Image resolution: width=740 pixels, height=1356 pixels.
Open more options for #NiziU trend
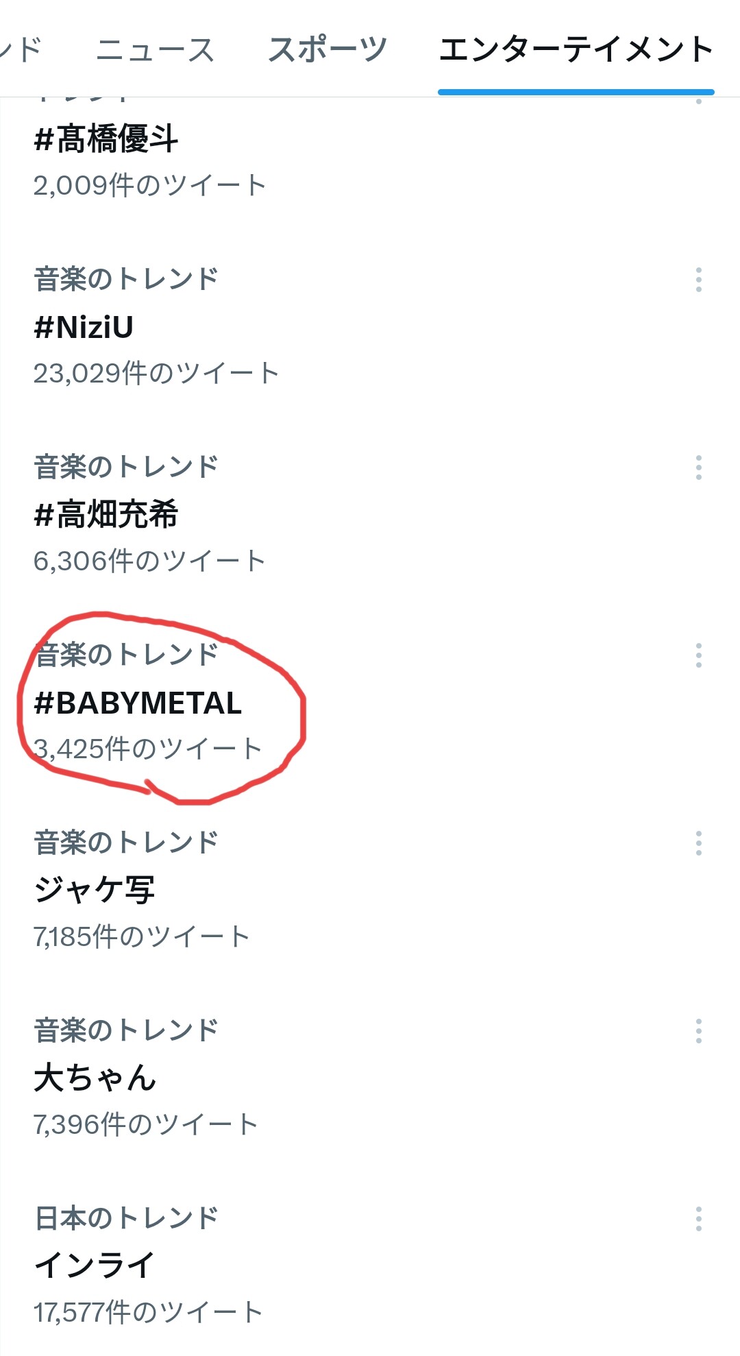(x=698, y=280)
